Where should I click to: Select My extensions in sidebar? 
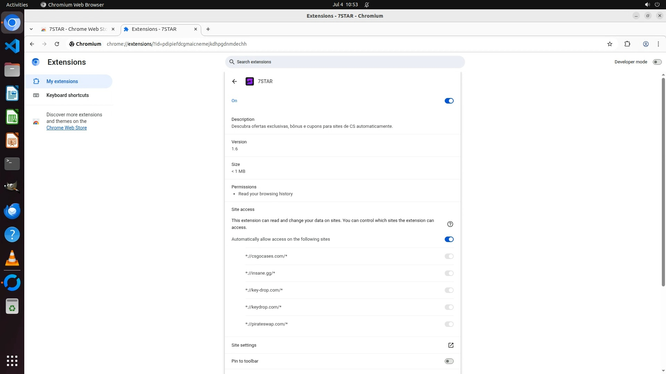tap(62, 81)
